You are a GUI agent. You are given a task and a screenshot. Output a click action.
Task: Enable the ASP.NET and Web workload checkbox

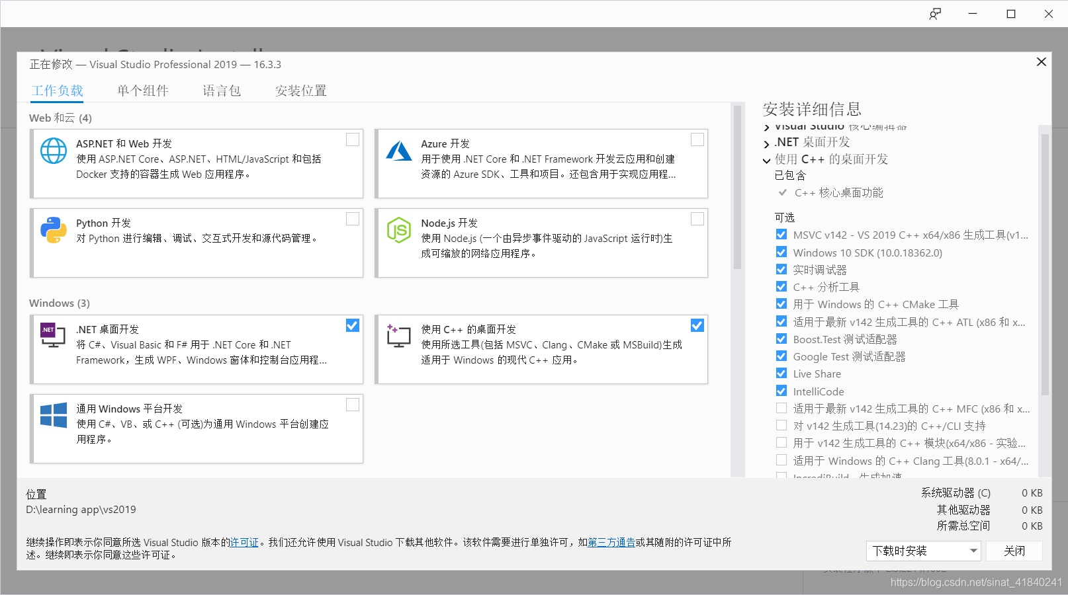(x=353, y=139)
